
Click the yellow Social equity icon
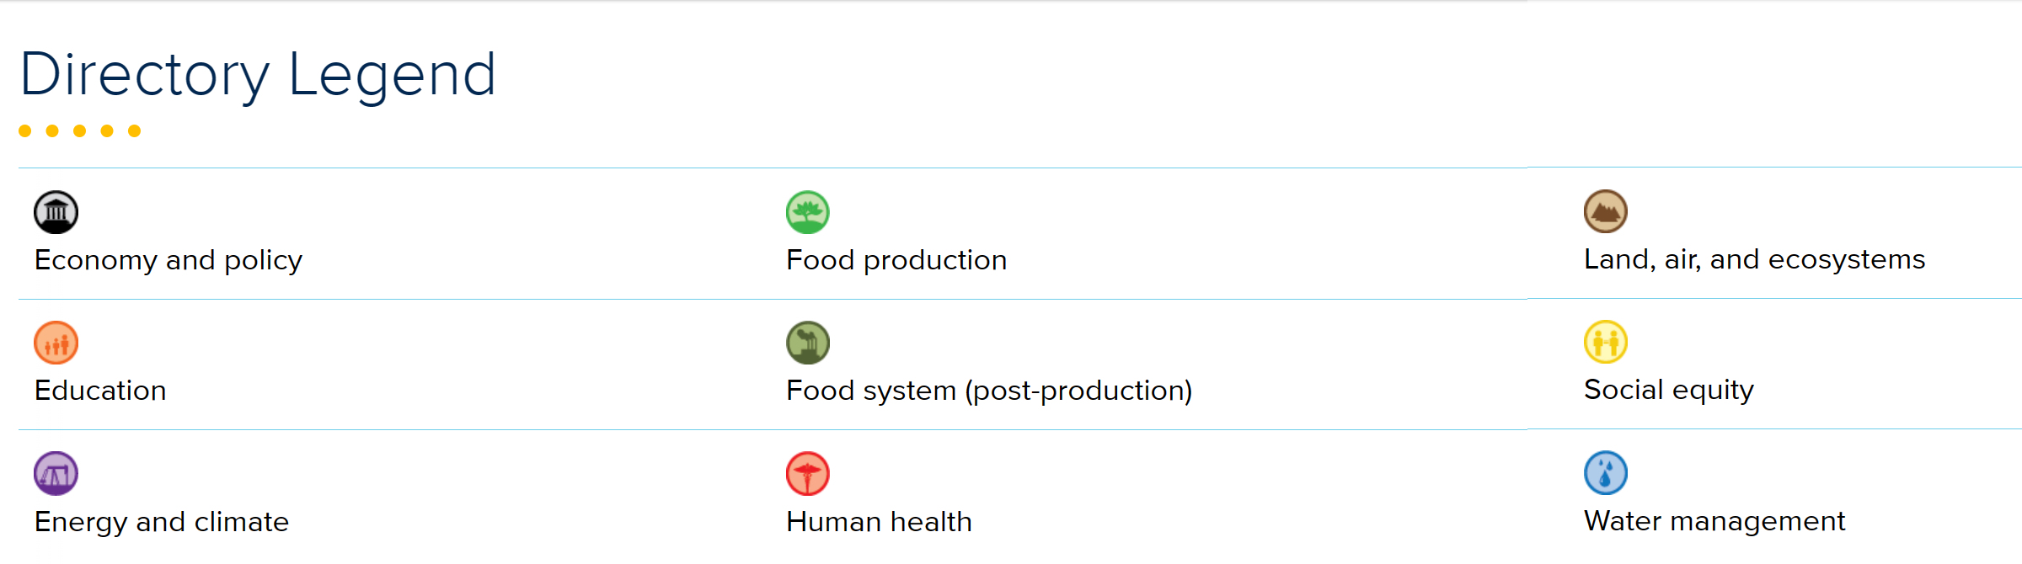pyautogui.click(x=1605, y=342)
